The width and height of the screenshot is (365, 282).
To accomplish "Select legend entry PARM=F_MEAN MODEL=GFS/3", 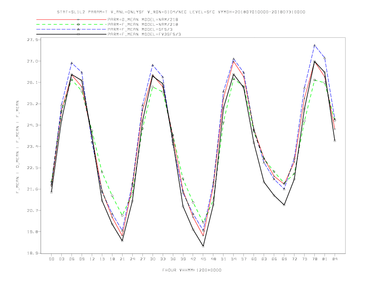I will 140,29.
